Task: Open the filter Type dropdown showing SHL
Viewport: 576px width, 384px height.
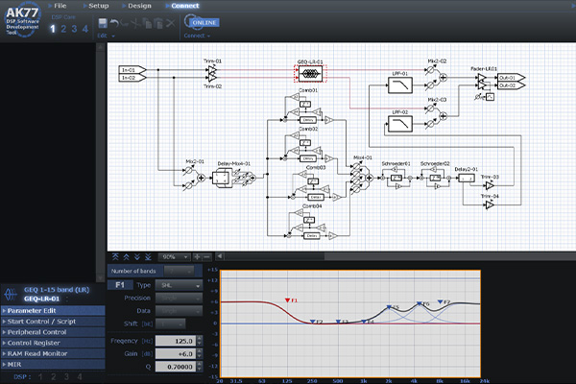Action: [179, 285]
